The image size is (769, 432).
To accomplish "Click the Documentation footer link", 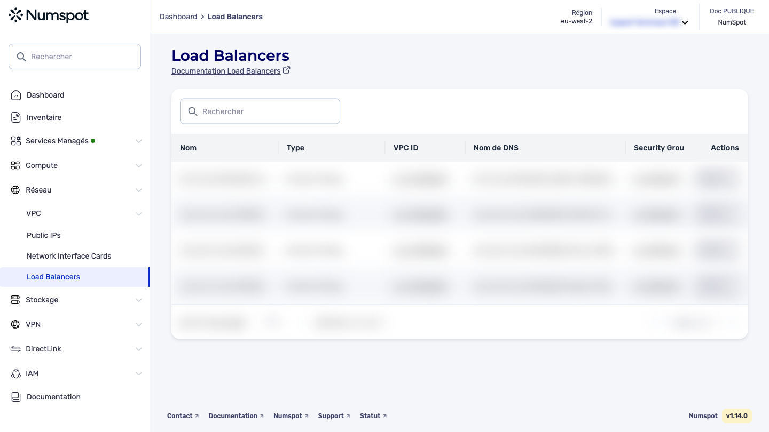I will tap(236, 416).
